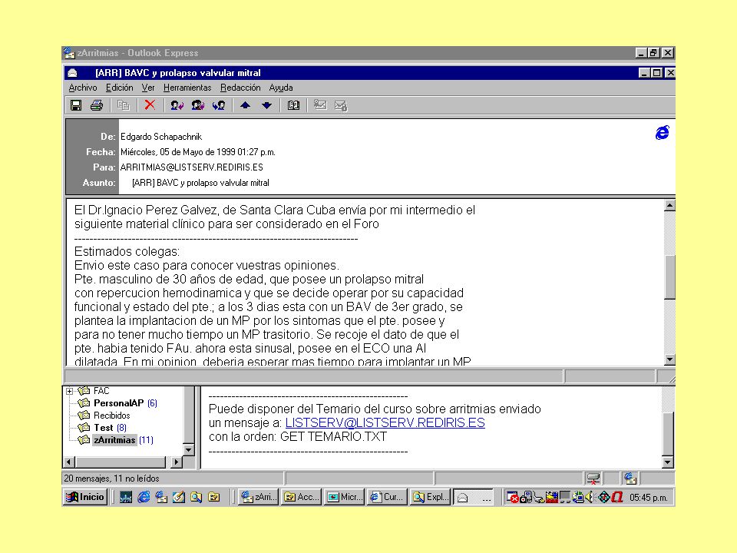Click the last quick launch folder icon

coord(214,497)
